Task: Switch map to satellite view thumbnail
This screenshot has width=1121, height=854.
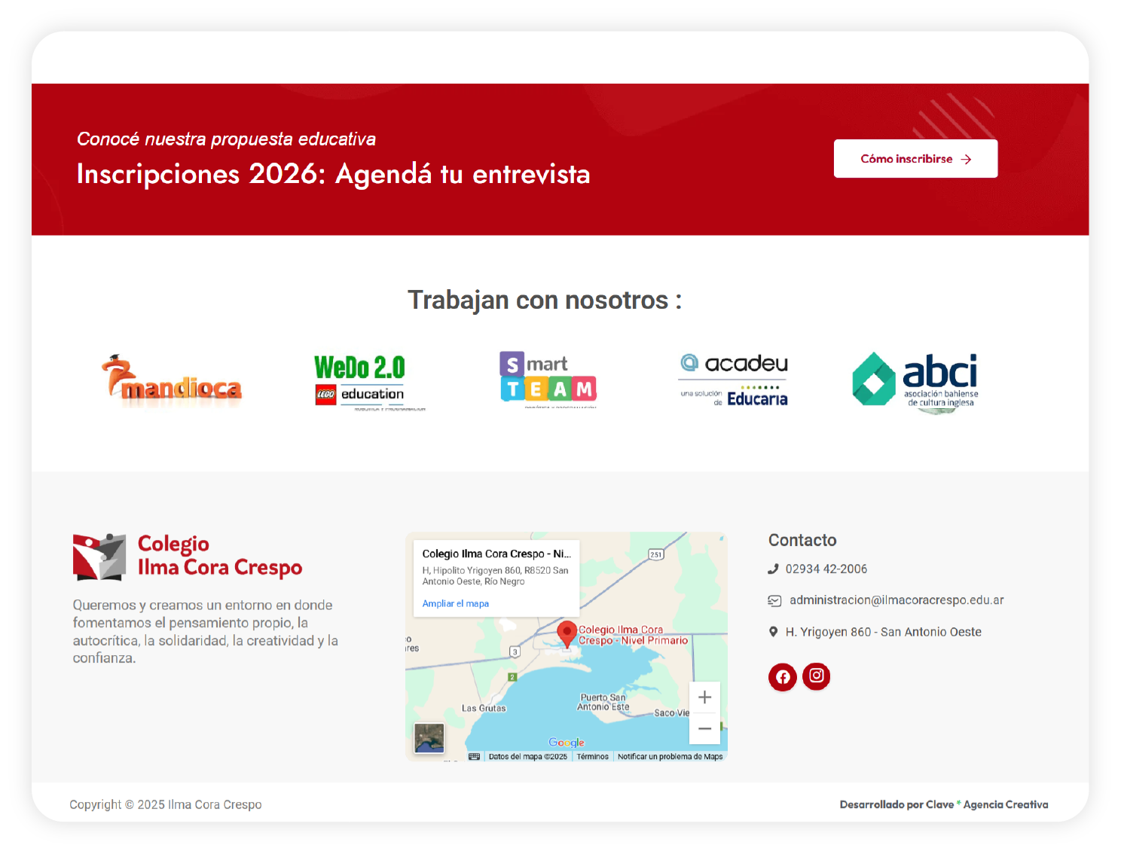Action: tap(429, 738)
